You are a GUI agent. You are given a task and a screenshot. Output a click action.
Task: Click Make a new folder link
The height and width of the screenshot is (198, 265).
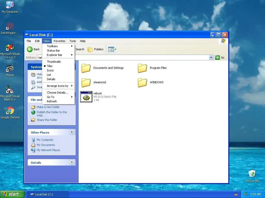(48, 107)
